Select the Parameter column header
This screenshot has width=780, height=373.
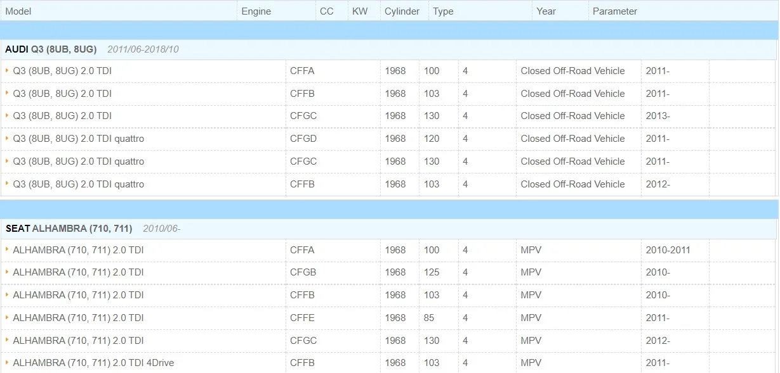(615, 11)
